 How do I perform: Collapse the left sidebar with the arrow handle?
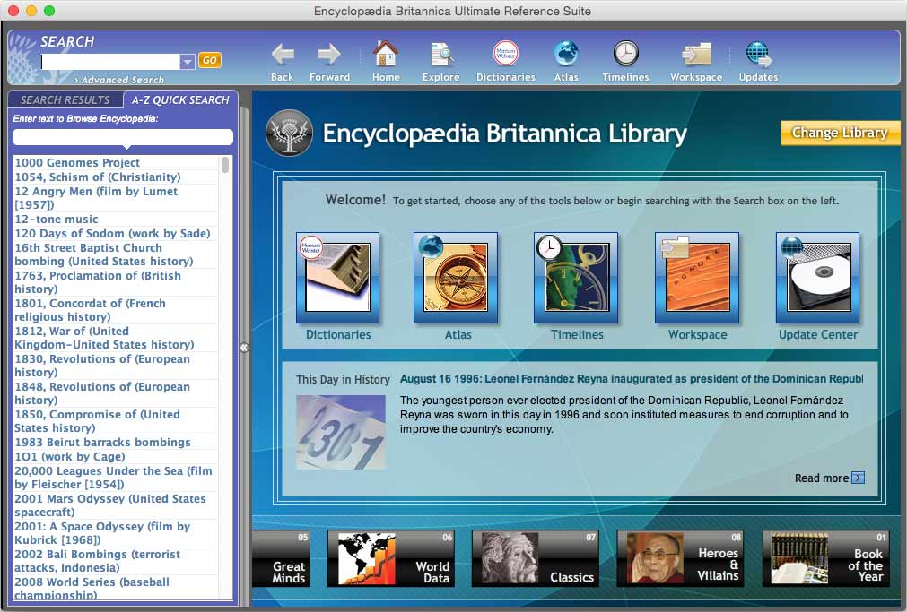(243, 348)
